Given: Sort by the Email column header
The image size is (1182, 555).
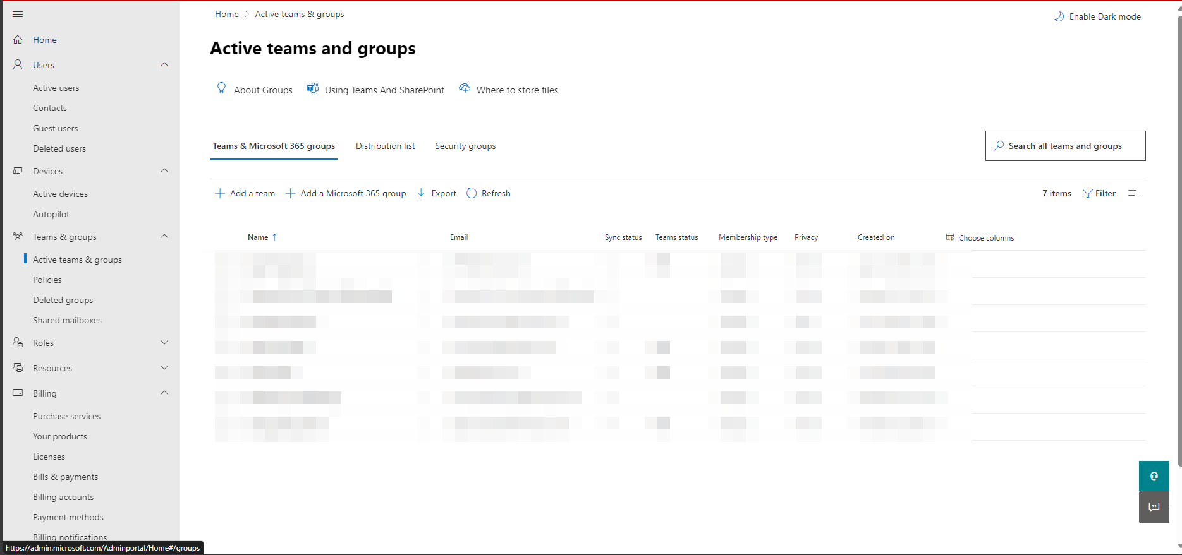Looking at the screenshot, I should [459, 237].
